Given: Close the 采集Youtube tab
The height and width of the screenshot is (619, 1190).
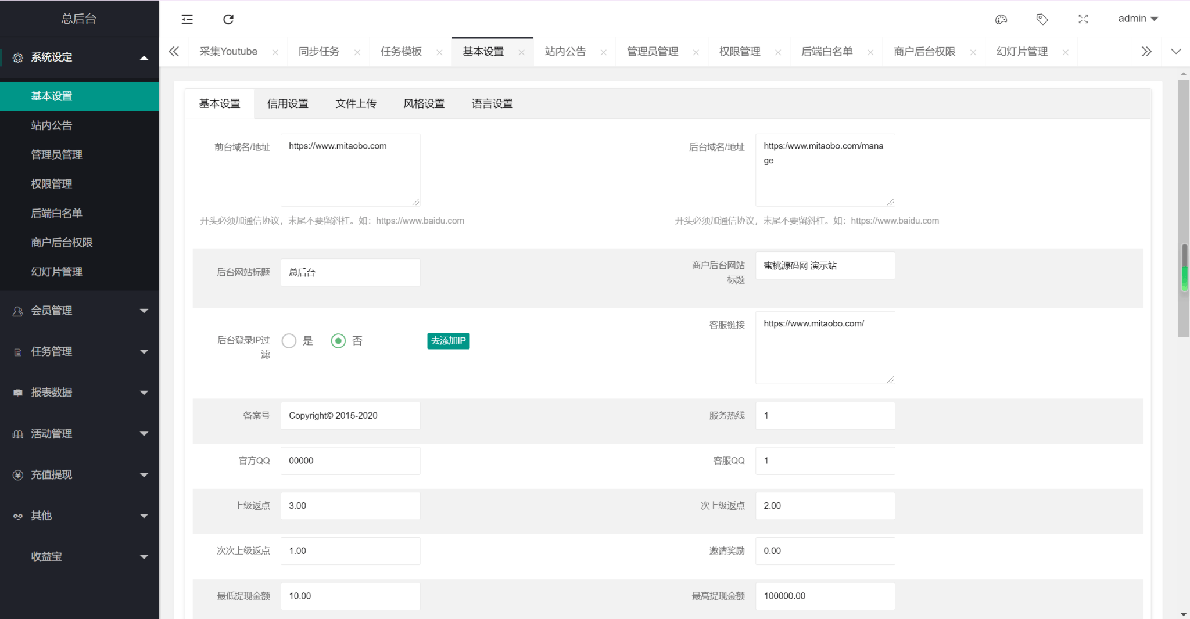Looking at the screenshot, I should click(x=275, y=52).
